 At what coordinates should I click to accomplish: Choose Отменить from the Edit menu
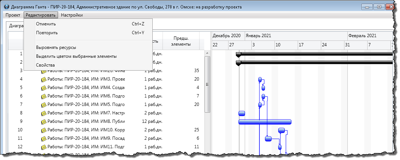click(x=46, y=24)
